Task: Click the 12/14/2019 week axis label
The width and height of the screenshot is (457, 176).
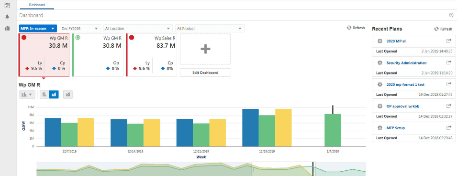Action: pos(135,152)
